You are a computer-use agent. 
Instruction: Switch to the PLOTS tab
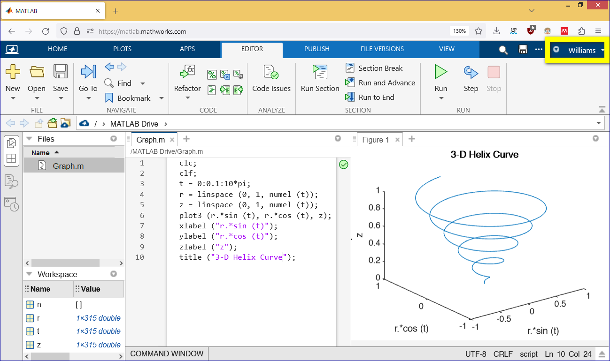122,49
